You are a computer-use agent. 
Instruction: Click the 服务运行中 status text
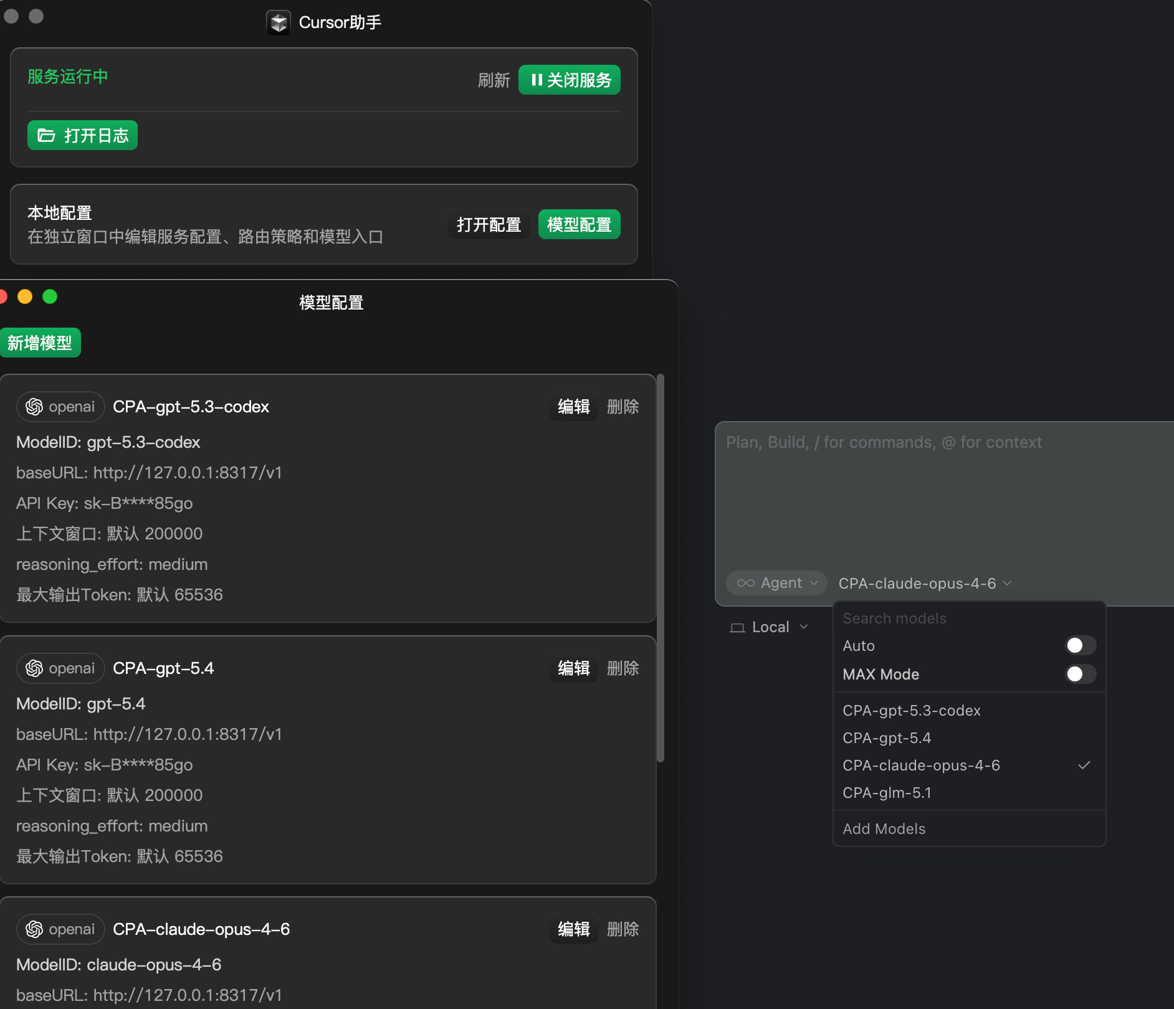pos(67,77)
